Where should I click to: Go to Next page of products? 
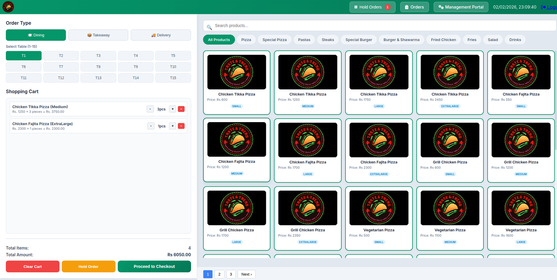coord(246,274)
